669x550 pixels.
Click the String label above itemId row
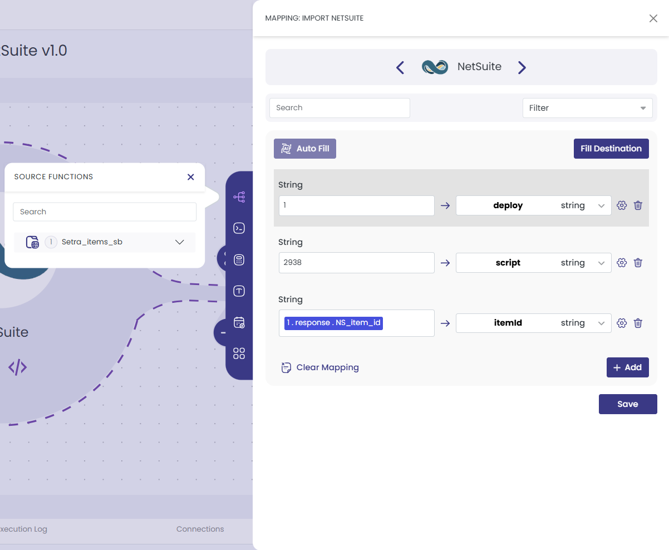[x=291, y=299]
